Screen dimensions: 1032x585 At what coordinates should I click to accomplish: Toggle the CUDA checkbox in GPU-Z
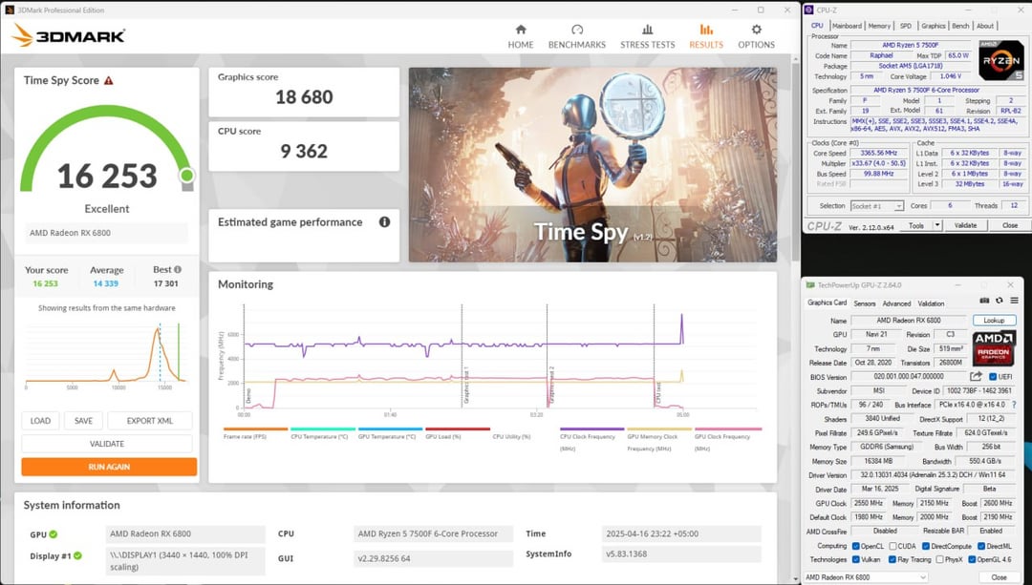(x=893, y=546)
